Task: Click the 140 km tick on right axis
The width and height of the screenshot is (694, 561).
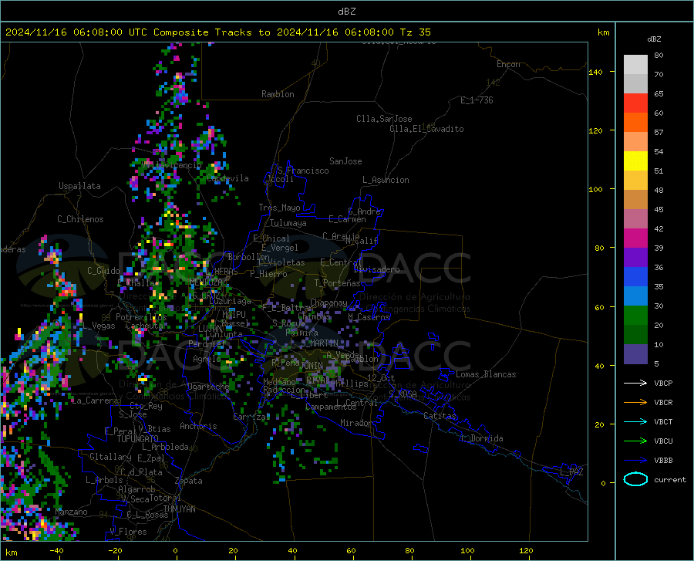Action: (595, 73)
